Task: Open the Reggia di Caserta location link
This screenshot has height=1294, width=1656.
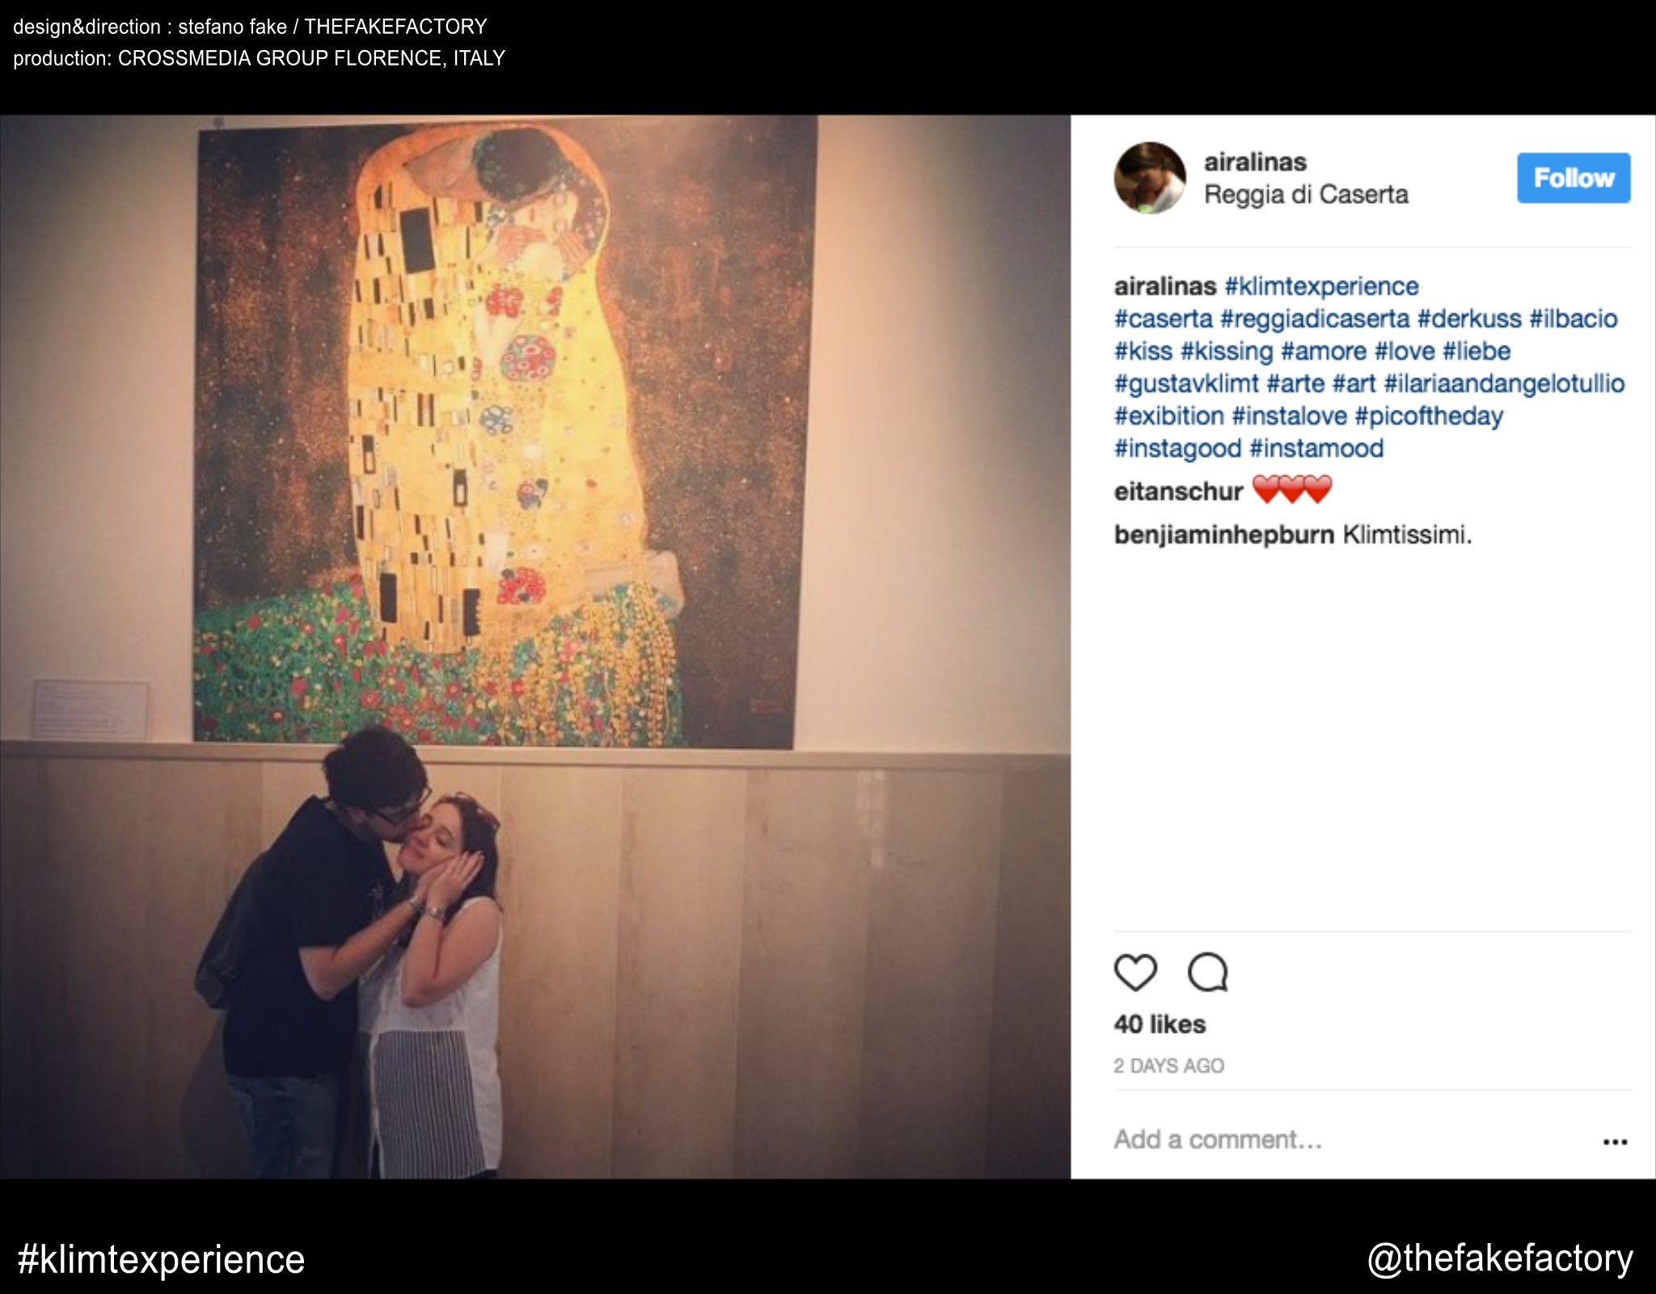Action: [1306, 195]
